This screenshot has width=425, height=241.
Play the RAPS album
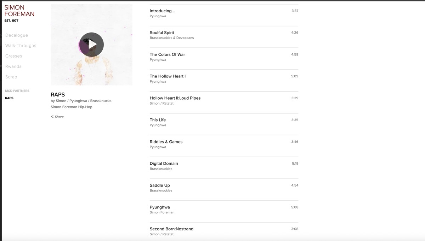point(91,45)
